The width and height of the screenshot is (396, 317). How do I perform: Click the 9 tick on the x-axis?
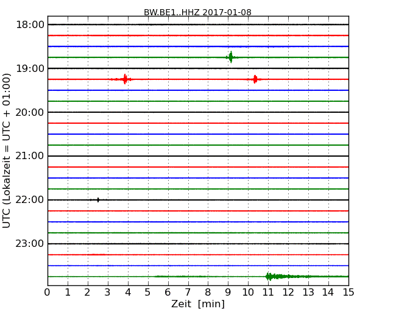tap(228, 293)
